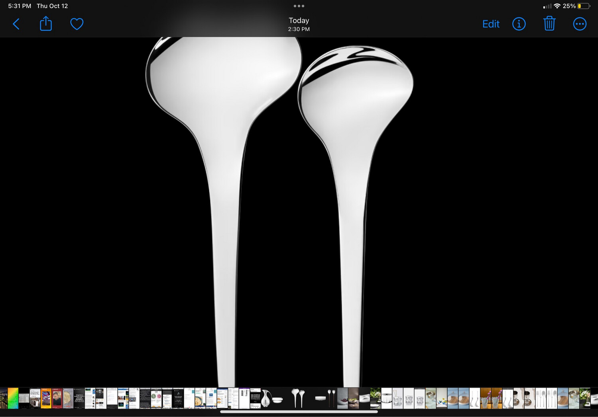Select the thumbnail with man's face
This screenshot has height=417, width=598.
coord(57,398)
